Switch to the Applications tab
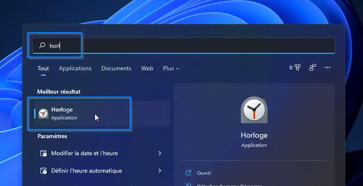Screen dimensions: 363x186 pyautogui.click(x=75, y=68)
